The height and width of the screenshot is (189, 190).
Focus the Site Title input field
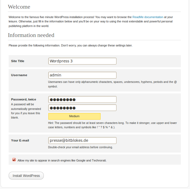(82, 61)
